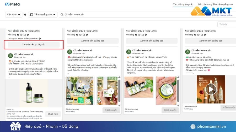Click 'Ngày bắt đầu chạy: 10 Tháng 3, 2026' text
Viewport: 236px width, 132px height.
(x=24, y=31)
